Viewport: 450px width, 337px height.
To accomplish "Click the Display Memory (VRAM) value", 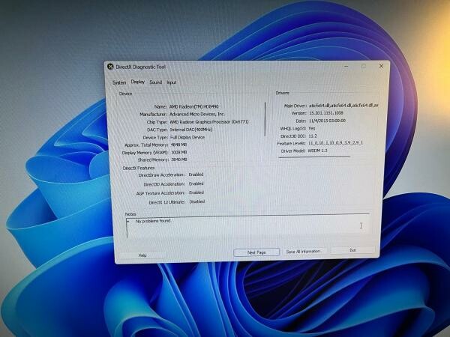I will (x=179, y=153).
